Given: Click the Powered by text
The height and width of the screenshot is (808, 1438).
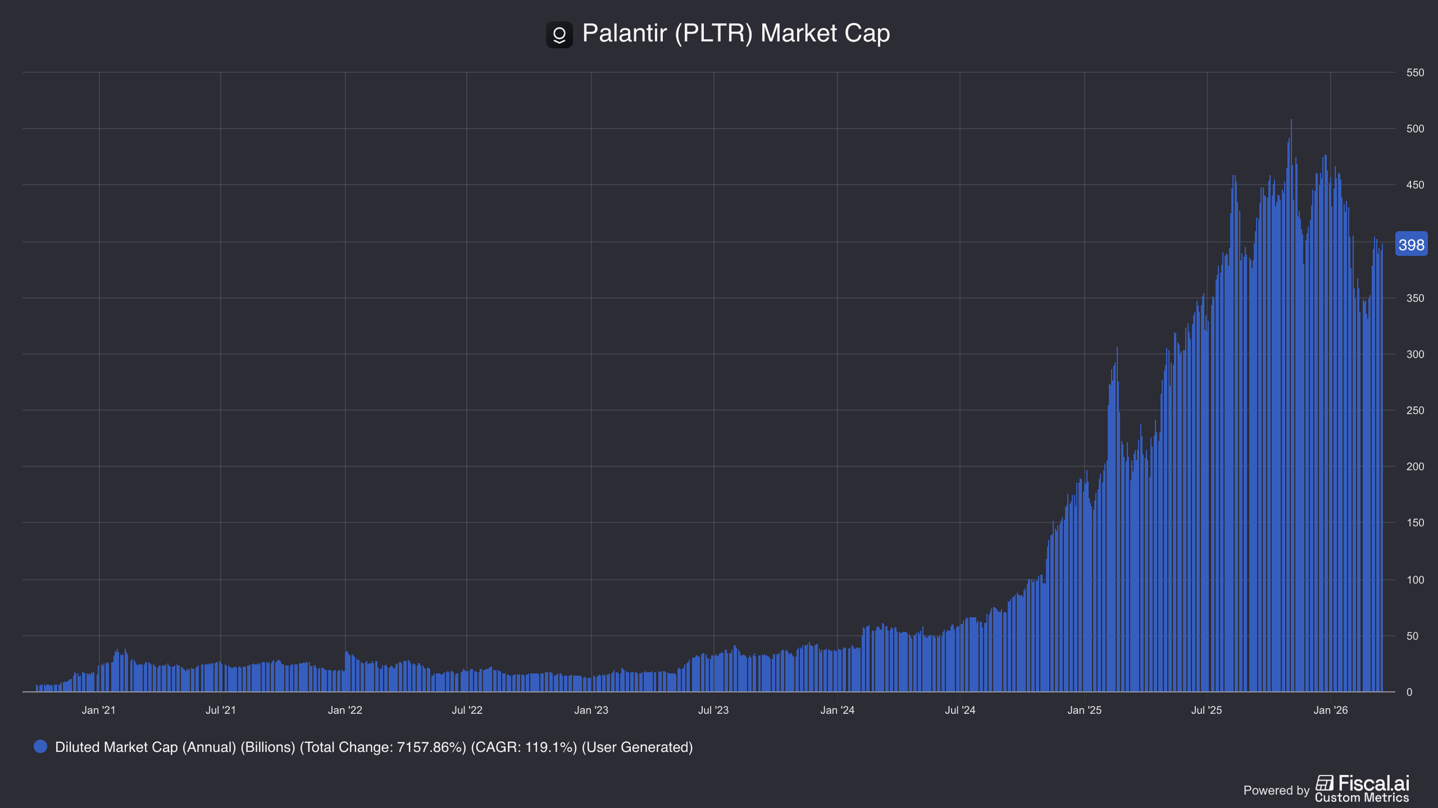Looking at the screenshot, I should tap(1276, 790).
